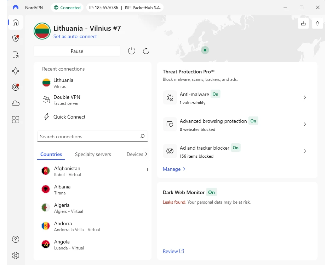The width and height of the screenshot is (332, 265).
Task: Open the all-products grid icon
Action: pos(15,120)
